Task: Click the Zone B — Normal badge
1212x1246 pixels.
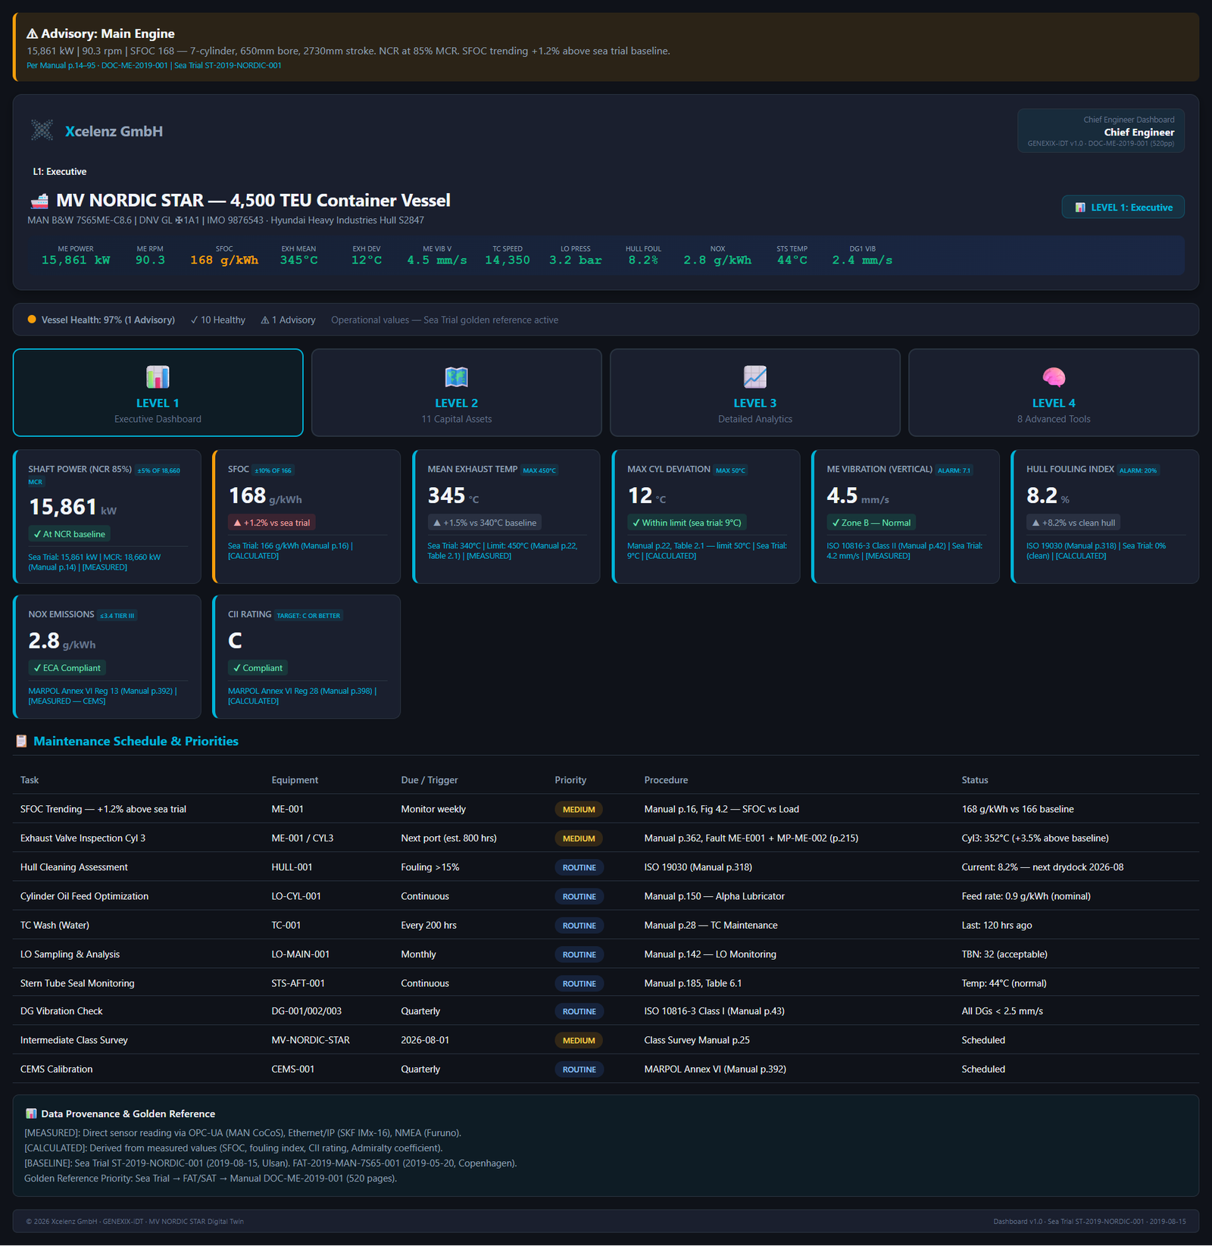Action: tap(871, 523)
